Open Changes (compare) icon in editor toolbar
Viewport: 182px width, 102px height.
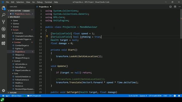[x=170, y=7]
